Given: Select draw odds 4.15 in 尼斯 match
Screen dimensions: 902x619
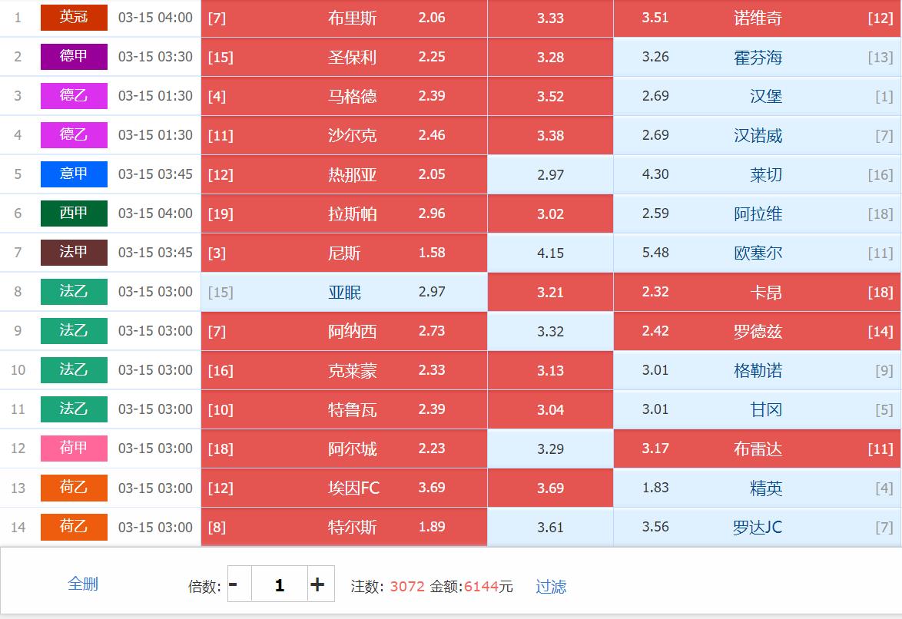Looking at the screenshot, I should pyautogui.click(x=551, y=253).
